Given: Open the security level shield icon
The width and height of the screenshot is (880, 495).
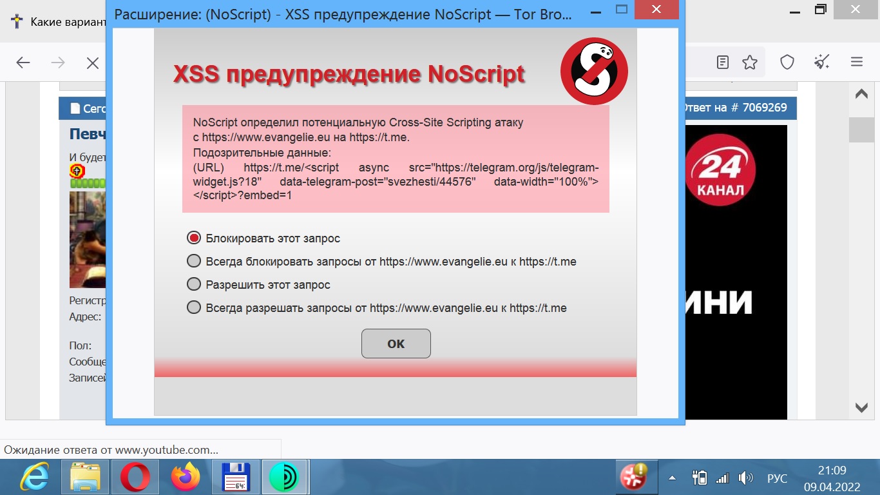Looking at the screenshot, I should point(787,62).
